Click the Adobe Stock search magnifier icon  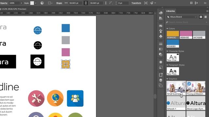pos(167,22)
